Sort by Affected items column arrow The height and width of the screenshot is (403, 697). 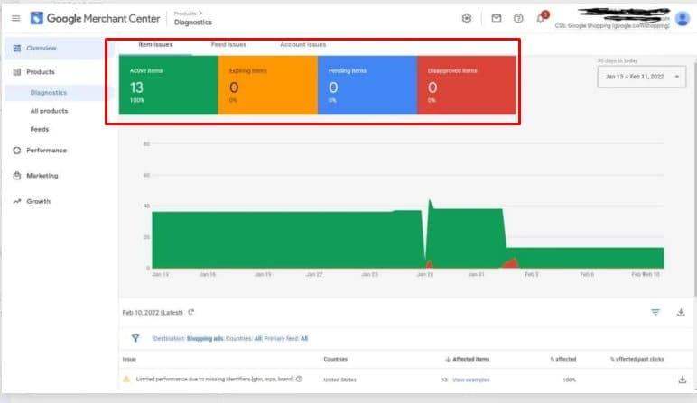click(448, 359)
